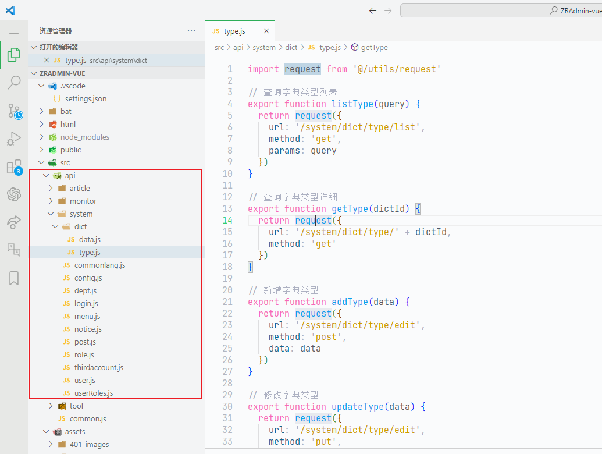
Task: Expand the monitor folder
Action: coord(83,201)
